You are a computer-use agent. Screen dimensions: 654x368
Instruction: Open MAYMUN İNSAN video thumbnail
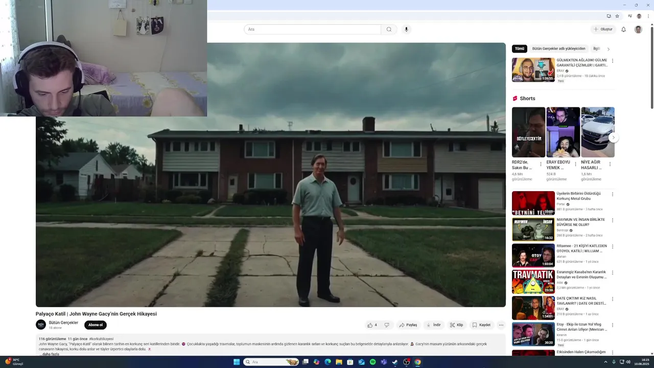pyautogui.click(x=533, y=229)
